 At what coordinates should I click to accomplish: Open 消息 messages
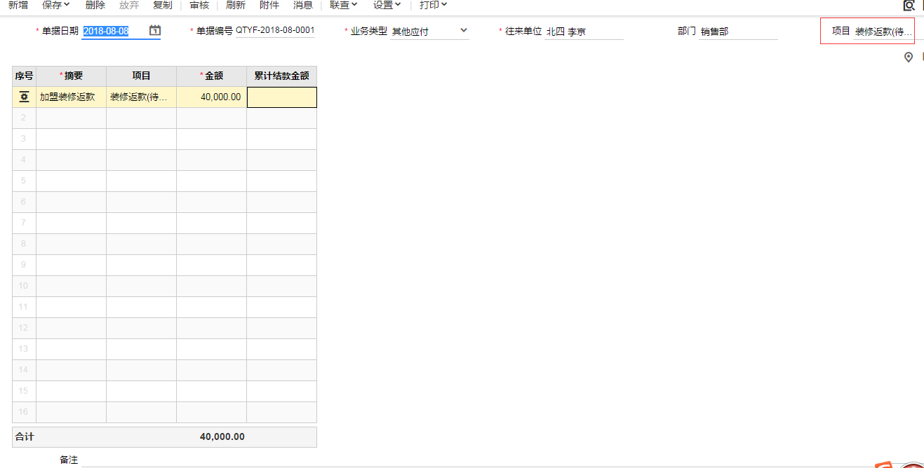tap(303, 6)
